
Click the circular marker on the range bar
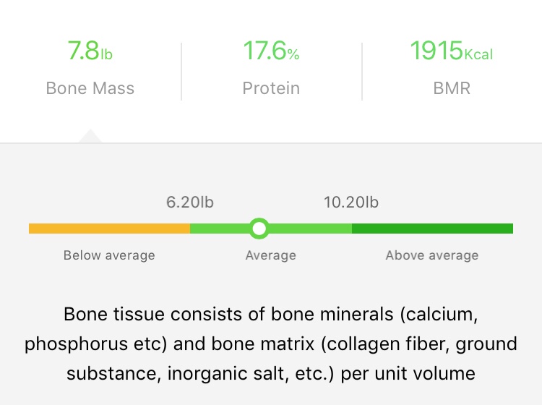(259, 229)
